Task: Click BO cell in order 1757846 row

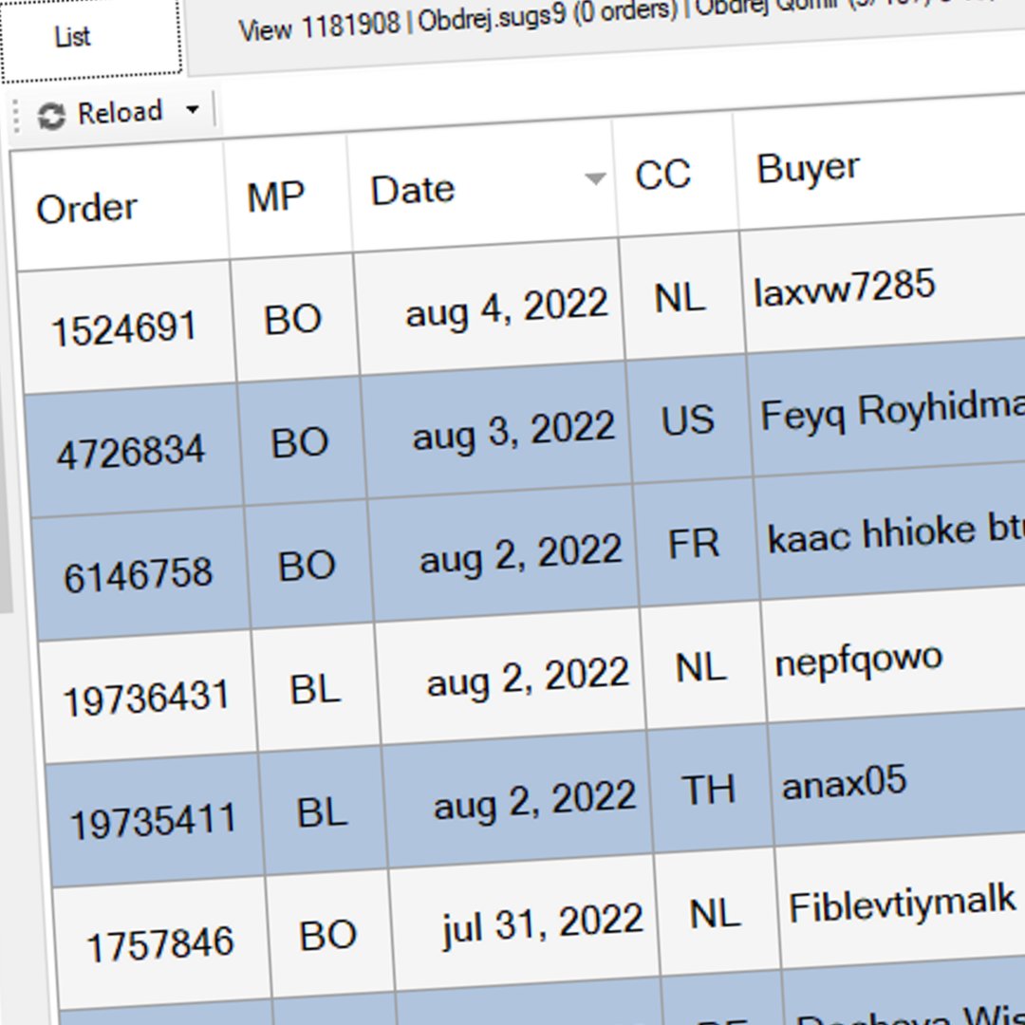Action: 327,936
